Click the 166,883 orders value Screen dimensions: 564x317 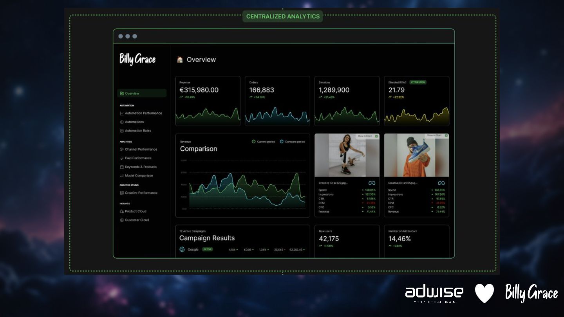[262, 90]
